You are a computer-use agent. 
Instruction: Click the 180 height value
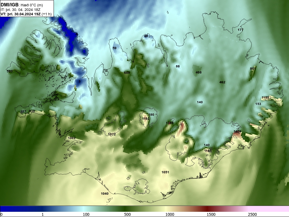point(151,115)
